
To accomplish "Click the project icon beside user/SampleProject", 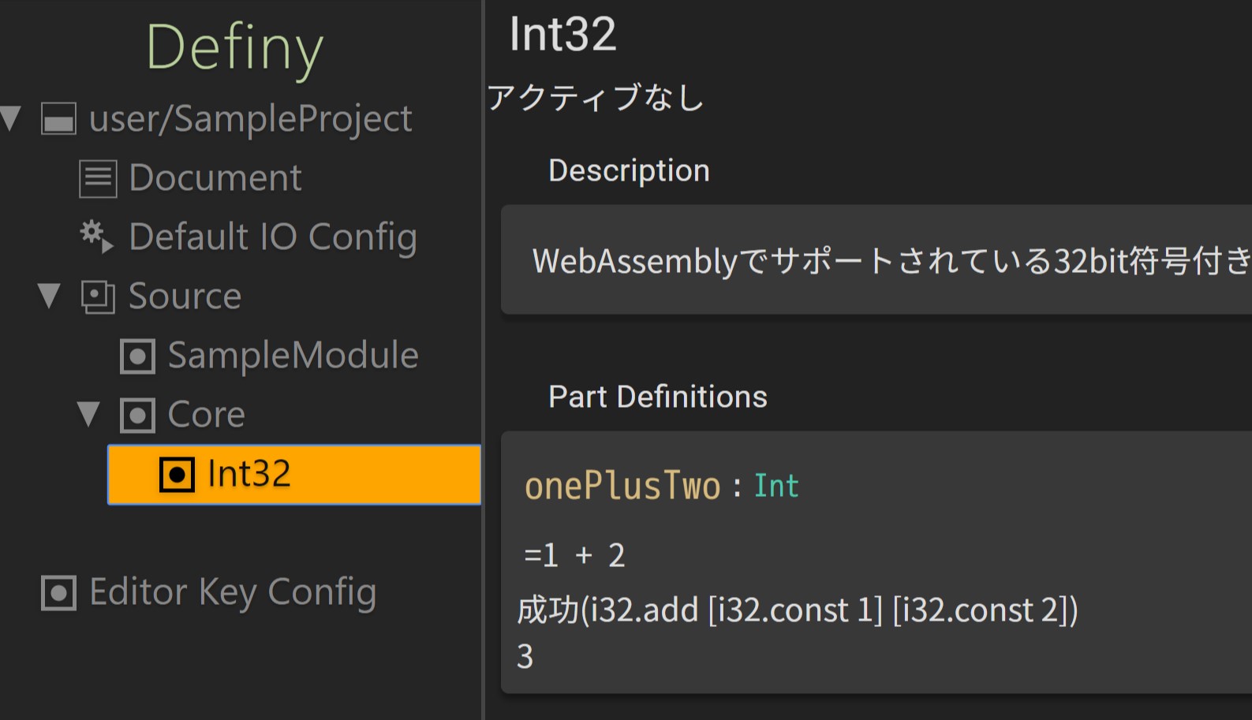I will coord(59,119).
